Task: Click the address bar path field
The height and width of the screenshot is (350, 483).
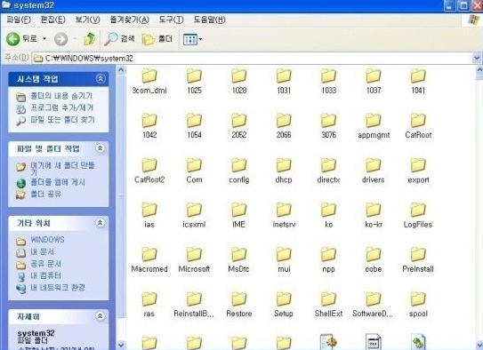Action: [252, 58]
